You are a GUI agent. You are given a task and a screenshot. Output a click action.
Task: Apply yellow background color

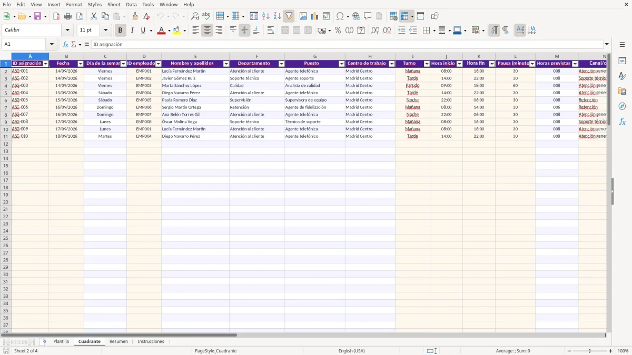click(x=176, y=31)
